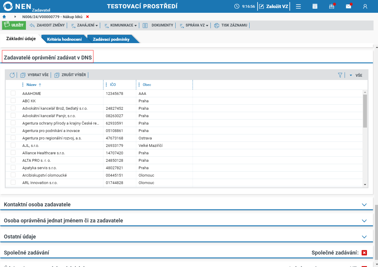This screenshot has width=378, height=267.
Task: Click the Společné zadávání red X indicator
Action: pos(364,253)
